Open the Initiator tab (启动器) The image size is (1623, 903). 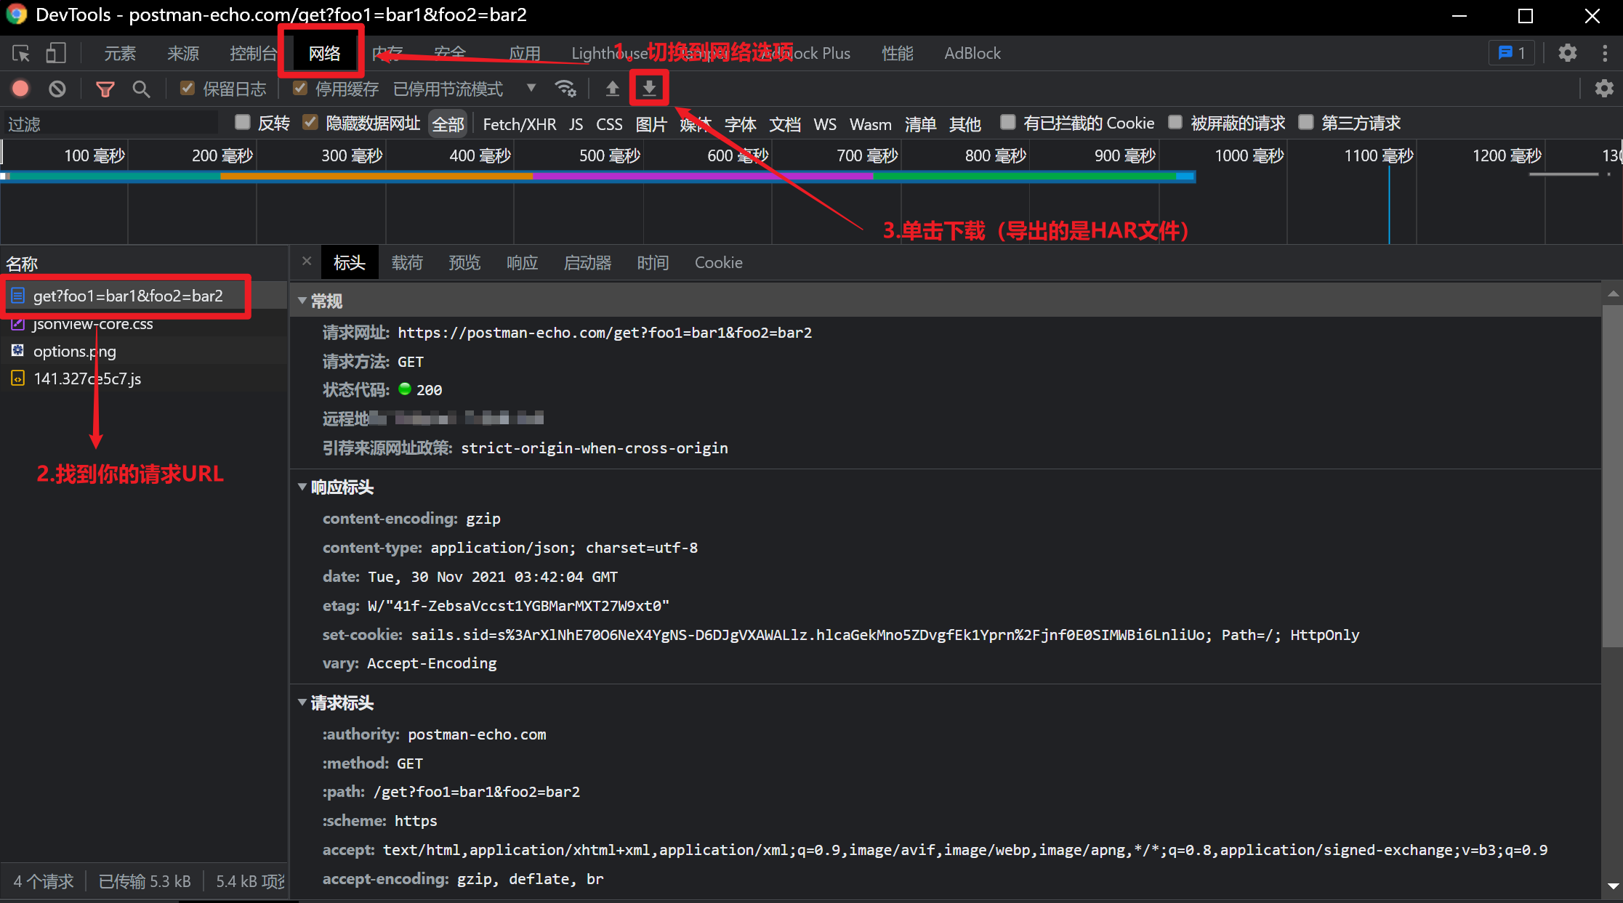click(x=587, y=262)
